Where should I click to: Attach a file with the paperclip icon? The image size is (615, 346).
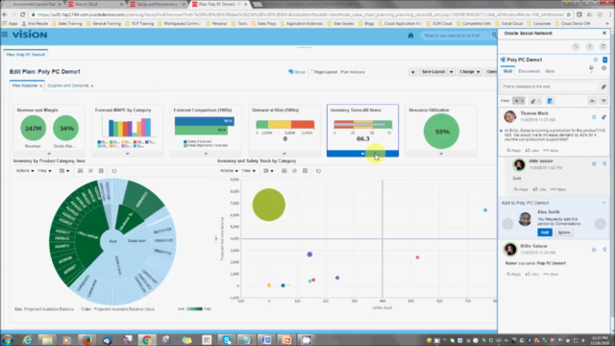pos(603,86)
